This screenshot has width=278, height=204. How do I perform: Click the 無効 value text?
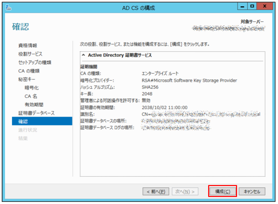pyautogui.click(x=146, y=100)
